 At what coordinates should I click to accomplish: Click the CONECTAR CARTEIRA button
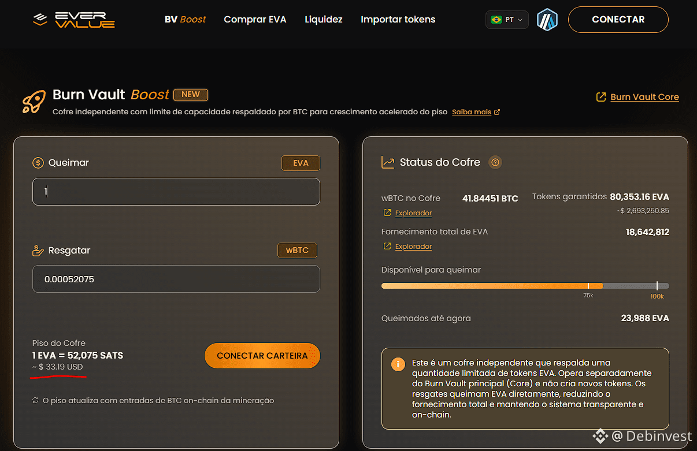[262, 356]
